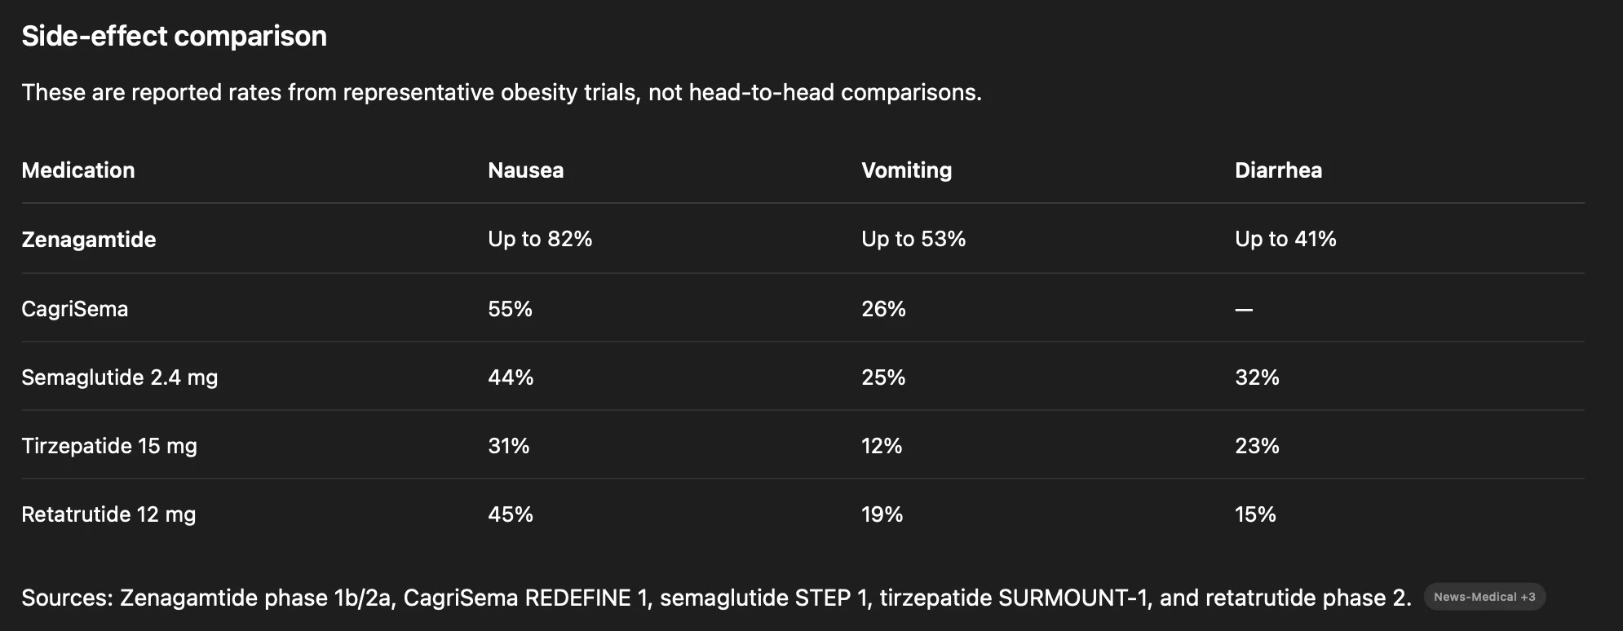Viewport: 1623px width, 631px height.
Task: Open the News-Medical +3 sources badge
Action: (x=1484, y=597)
